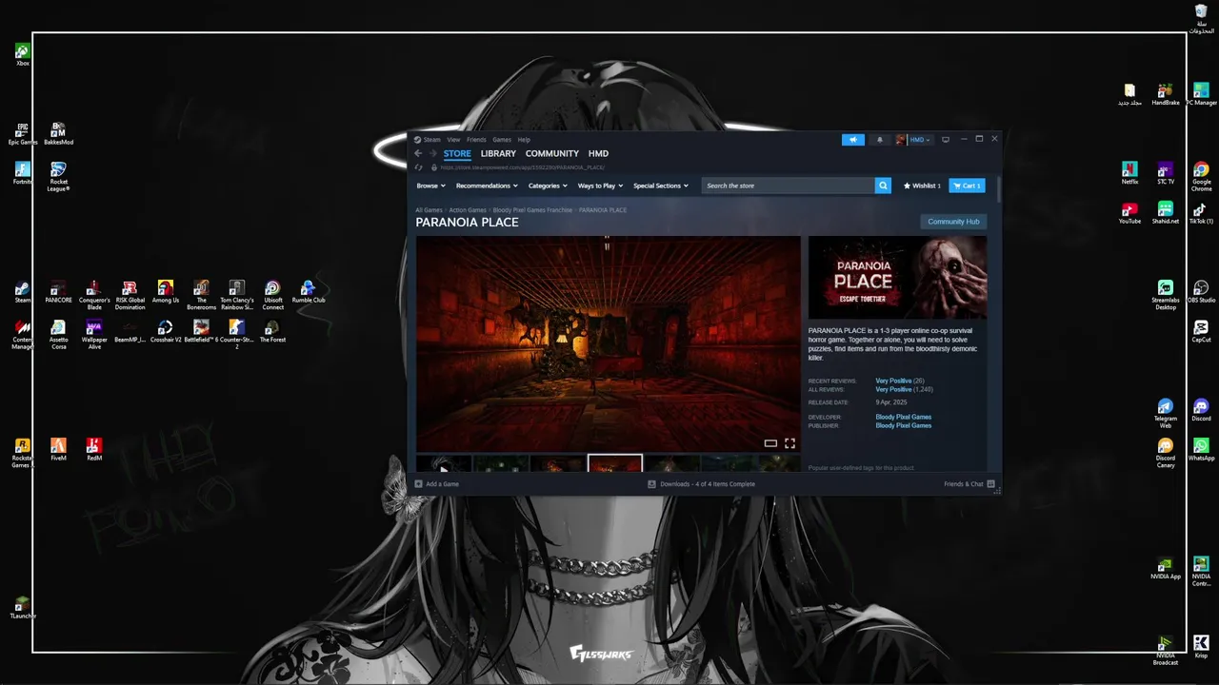Open Steam notifications bell
The image size is (1219, 685).
click(x=879, y=140)
